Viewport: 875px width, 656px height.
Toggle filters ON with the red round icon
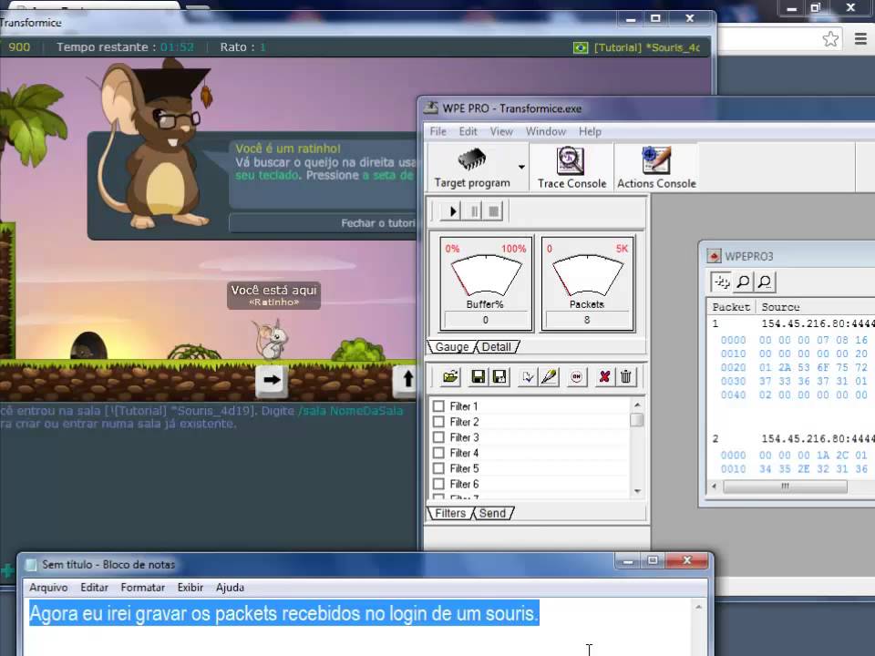tap(576, 377)
